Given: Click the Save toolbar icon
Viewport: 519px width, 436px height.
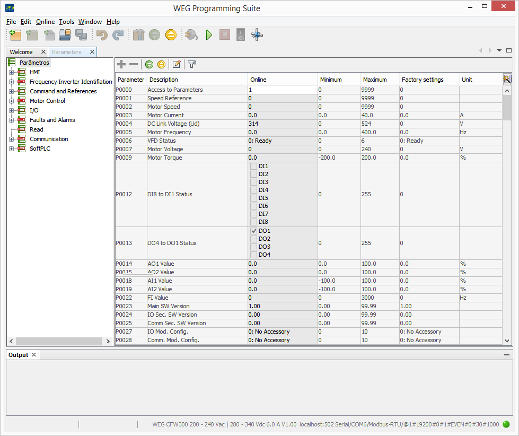Looking at the screenshot, I should (81, 34).
